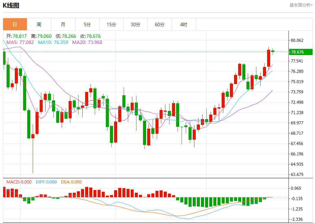The image size is (315, 223).
Task: Click the 开:78.817 open price value
Action: click(x=17, y=36)
